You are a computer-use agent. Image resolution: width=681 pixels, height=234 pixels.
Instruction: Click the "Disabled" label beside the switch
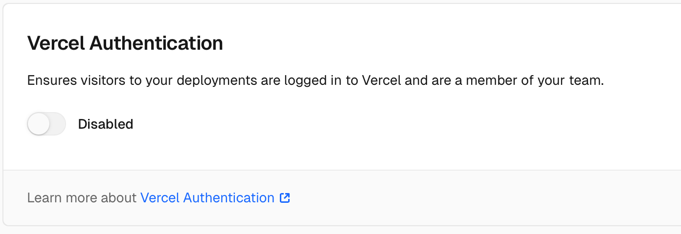coord(106,124)
